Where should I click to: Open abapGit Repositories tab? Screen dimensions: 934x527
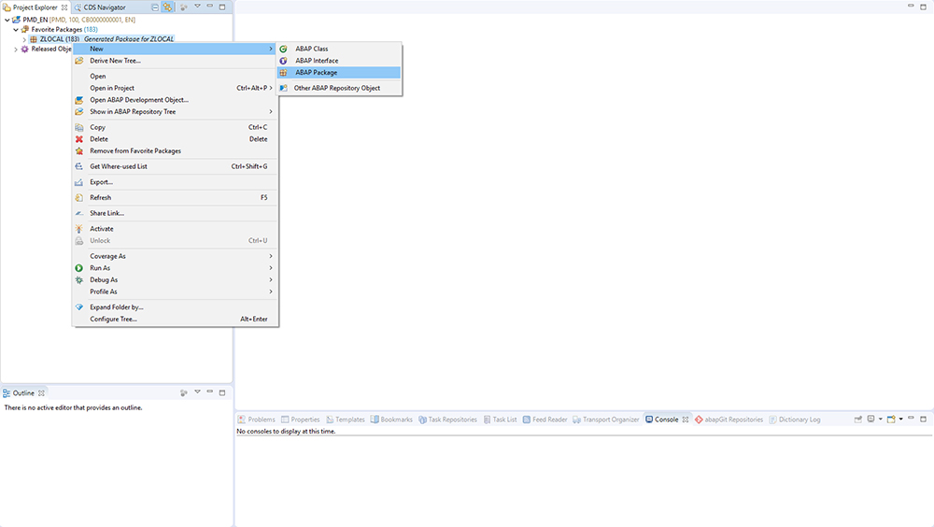pos(729,420)
